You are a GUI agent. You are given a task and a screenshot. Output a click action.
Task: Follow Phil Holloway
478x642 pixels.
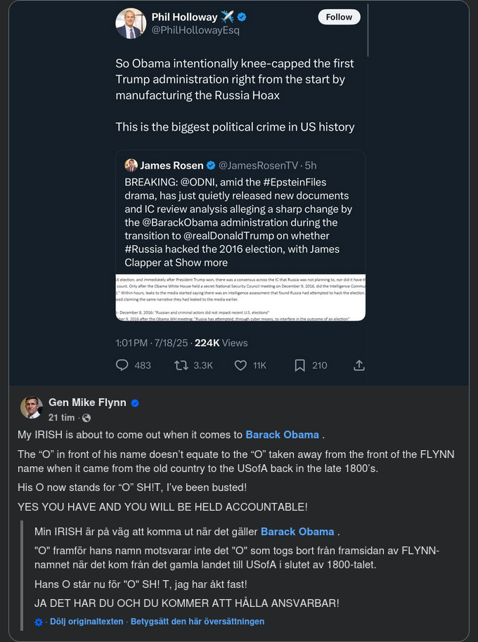coord(339,17)
